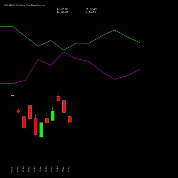Click the close value C: 62.10
Screen dimensions: 178x178
tap(62, 9)
